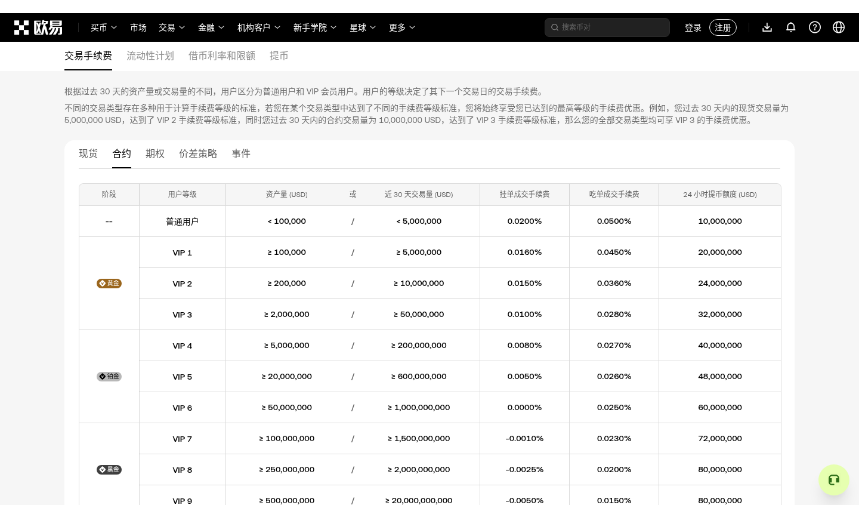This screenshot has height=505, width=859.
Task: Open the help question-mark icon
Action: 815,27
